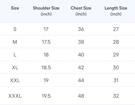Image resolution: width=135 pixels, height=105 pixels.
Task: Click length value 30 in XL row
Action: (116, 67)
